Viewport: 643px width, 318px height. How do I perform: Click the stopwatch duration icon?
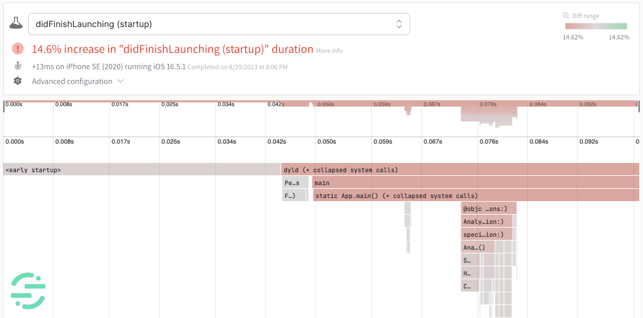coord(18,66)
